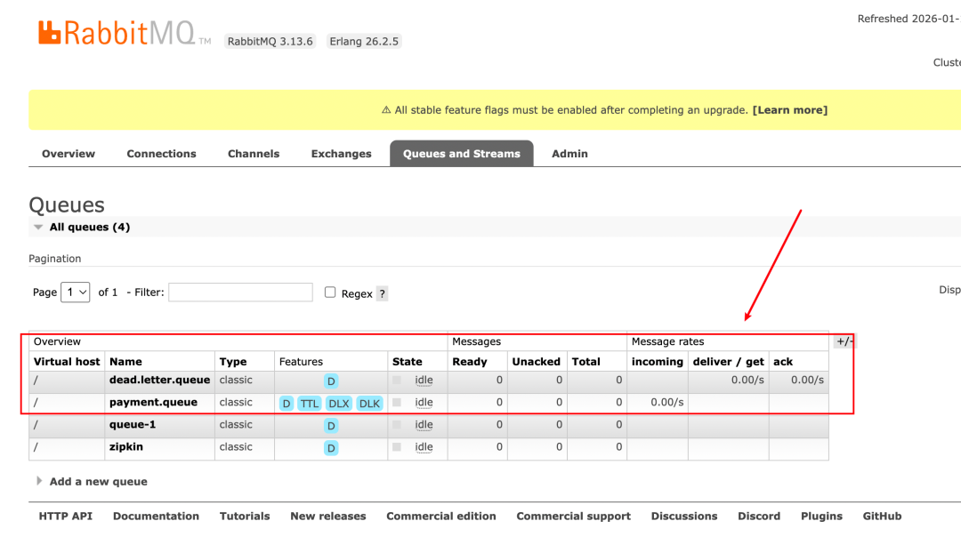Click the TTL badge on payment.queue

pyautogui.click(x=309, y=404)
